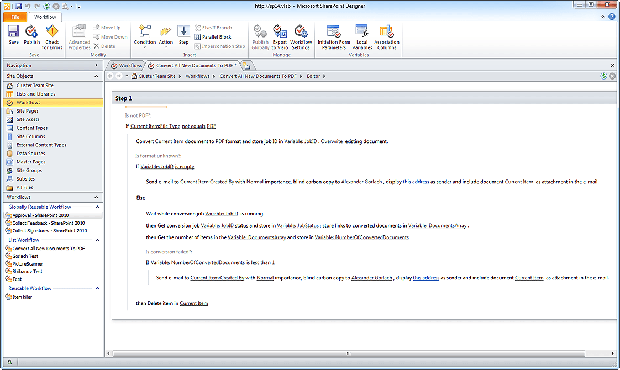Viewport: 620px width, 370px height.
Task: Insert a new Step
Action: 183,35
